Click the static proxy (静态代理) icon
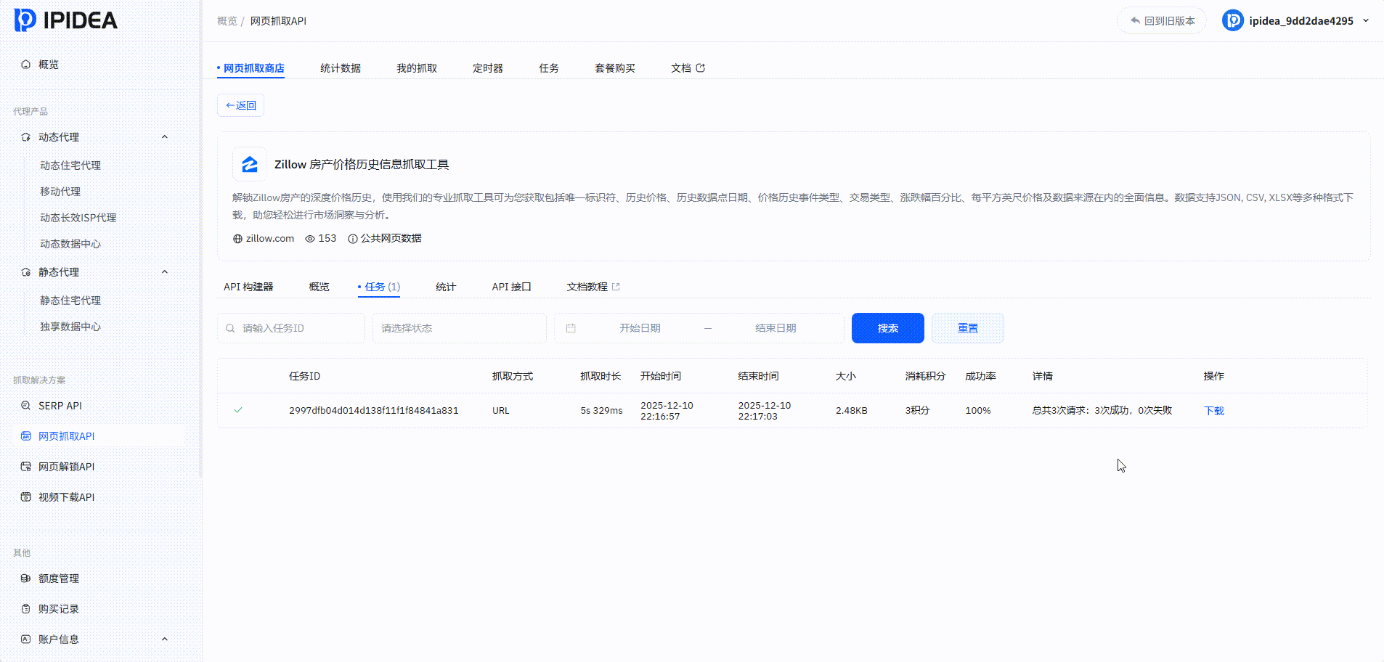 point(26,272)
